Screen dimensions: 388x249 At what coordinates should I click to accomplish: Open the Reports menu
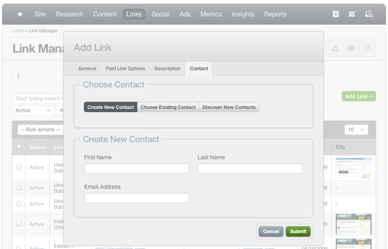(275, 14)
